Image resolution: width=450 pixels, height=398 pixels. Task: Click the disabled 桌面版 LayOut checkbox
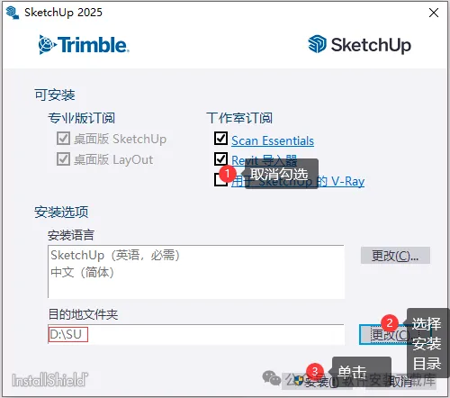coord(63,159)
